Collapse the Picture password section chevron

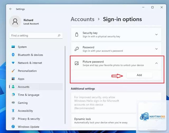(156, 63)
